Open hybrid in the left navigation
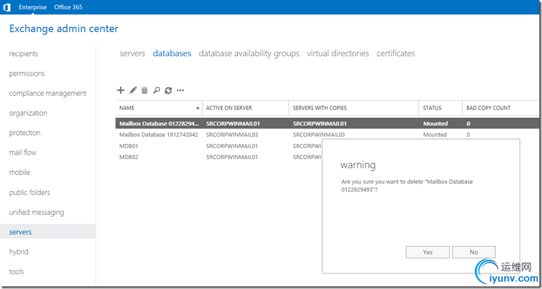This screenshot has height=289, width=542. (x=19, y=252)
